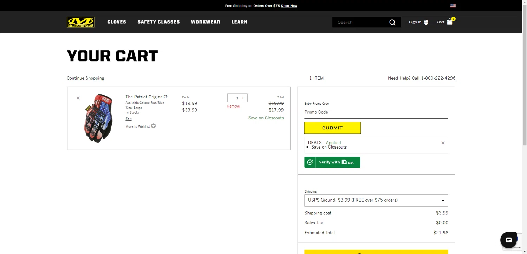527x254 pixels.
Task: Click the Edit link for Patriot Original
Action: (129, 119)
